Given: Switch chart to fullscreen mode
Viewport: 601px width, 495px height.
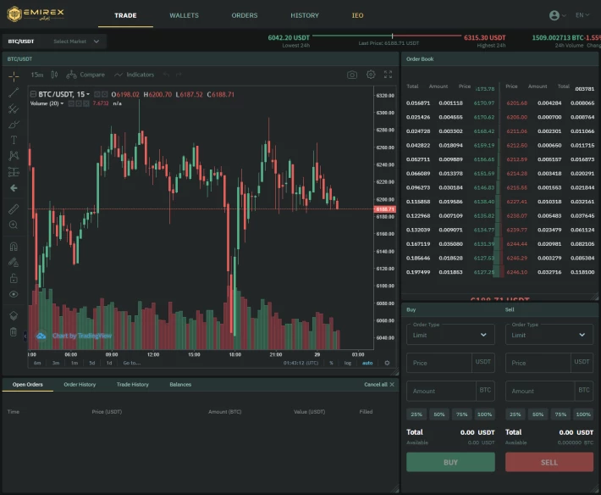Looking at the screenshot, I should (388, 75).
